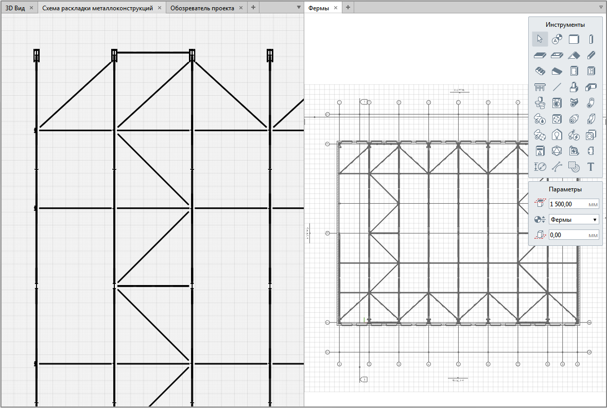Click the Параметры panel header
Screen dimensions: 607x408
click(565, 189)
